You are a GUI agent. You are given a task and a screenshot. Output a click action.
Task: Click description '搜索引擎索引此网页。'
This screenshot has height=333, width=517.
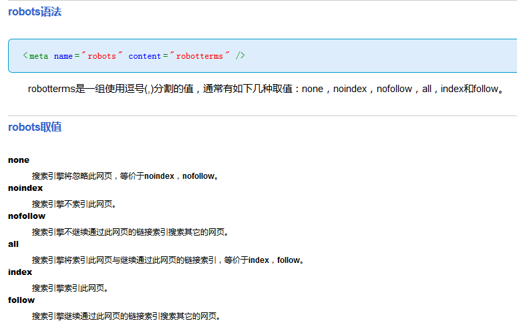pos(70,288)
